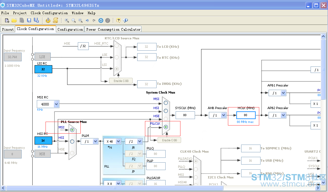Viewport: 328px width, 192px height.
Task: Open the Project menu
Action: (20, 13)
